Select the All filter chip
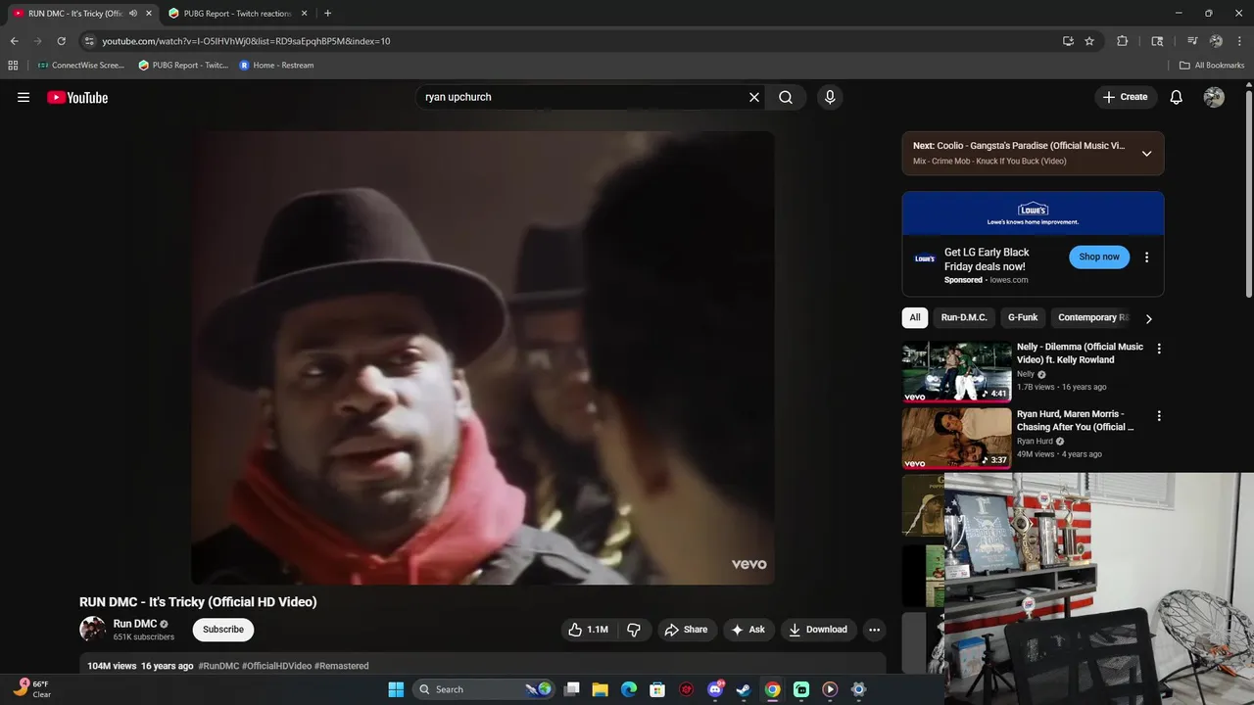 [915, 317]
